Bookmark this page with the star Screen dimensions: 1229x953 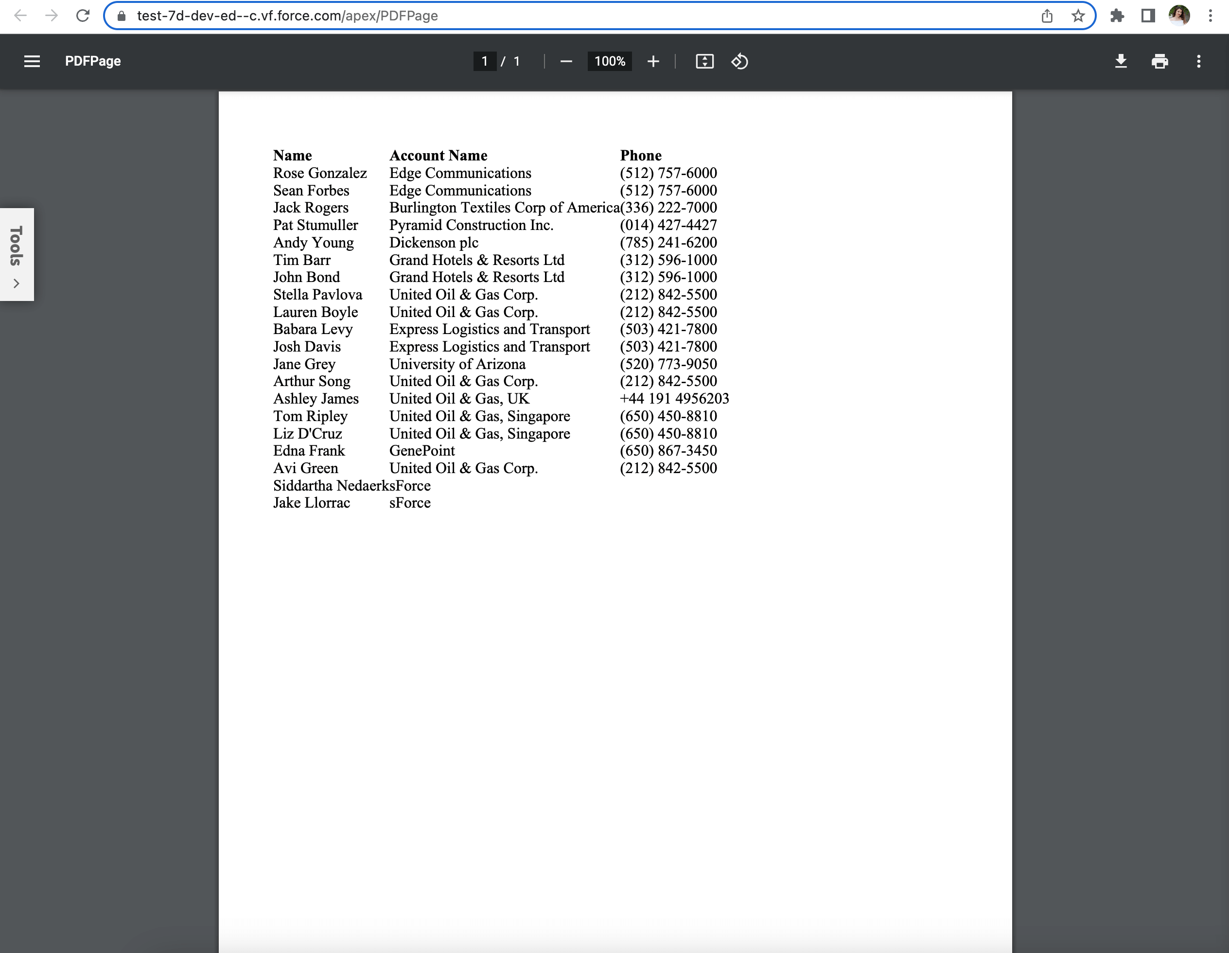point(1078,16)
